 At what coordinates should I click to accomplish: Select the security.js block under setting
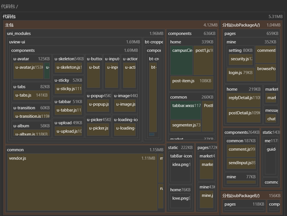pos(241,60)
